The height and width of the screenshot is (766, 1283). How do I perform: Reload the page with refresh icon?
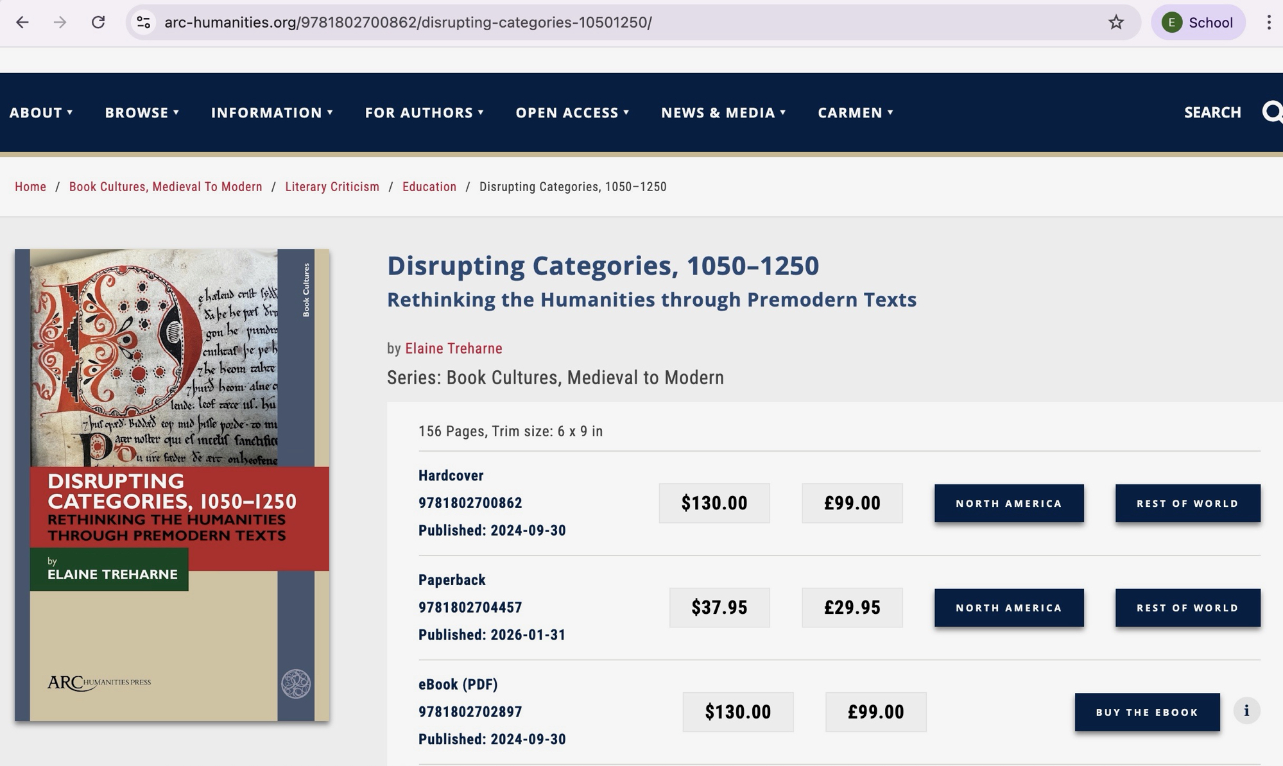coord(98,22)
